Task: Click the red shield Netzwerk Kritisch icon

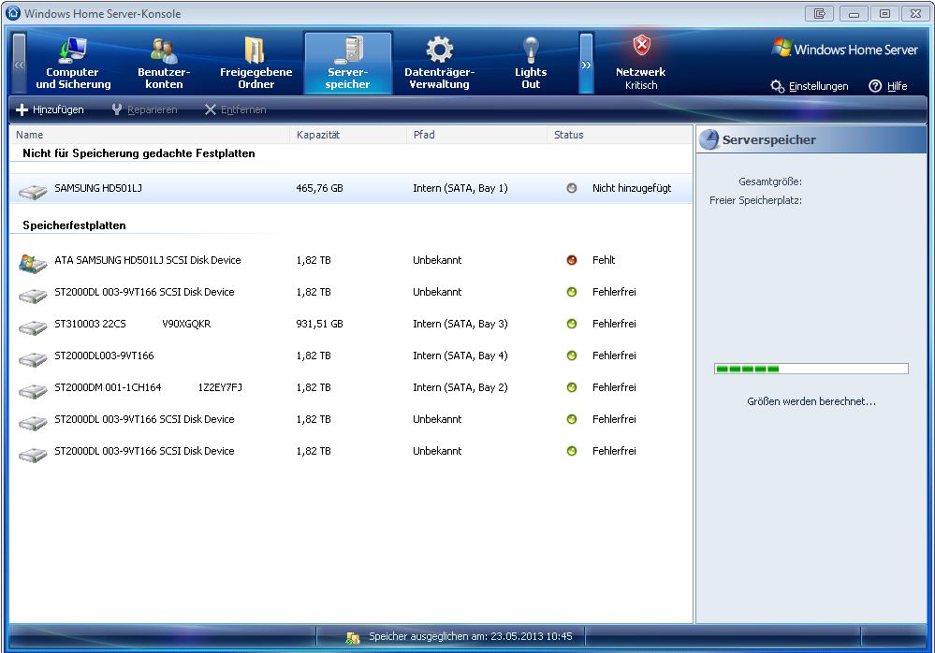Action: coord(642,45)
